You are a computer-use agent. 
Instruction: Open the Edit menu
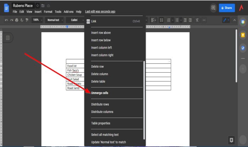click(x=22, y=12)
